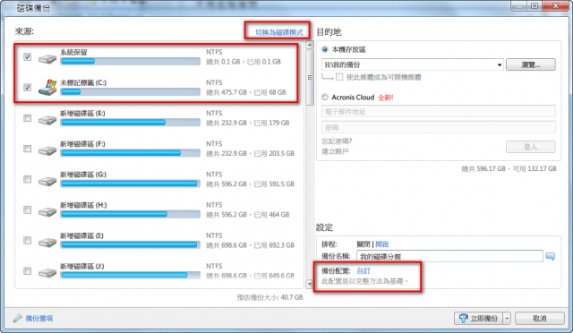Image resolution: width=573 pixels, height=333 pixels.
Task: Check the 新增磁碟區 (J:) checkbox
Action: (28, 271)
